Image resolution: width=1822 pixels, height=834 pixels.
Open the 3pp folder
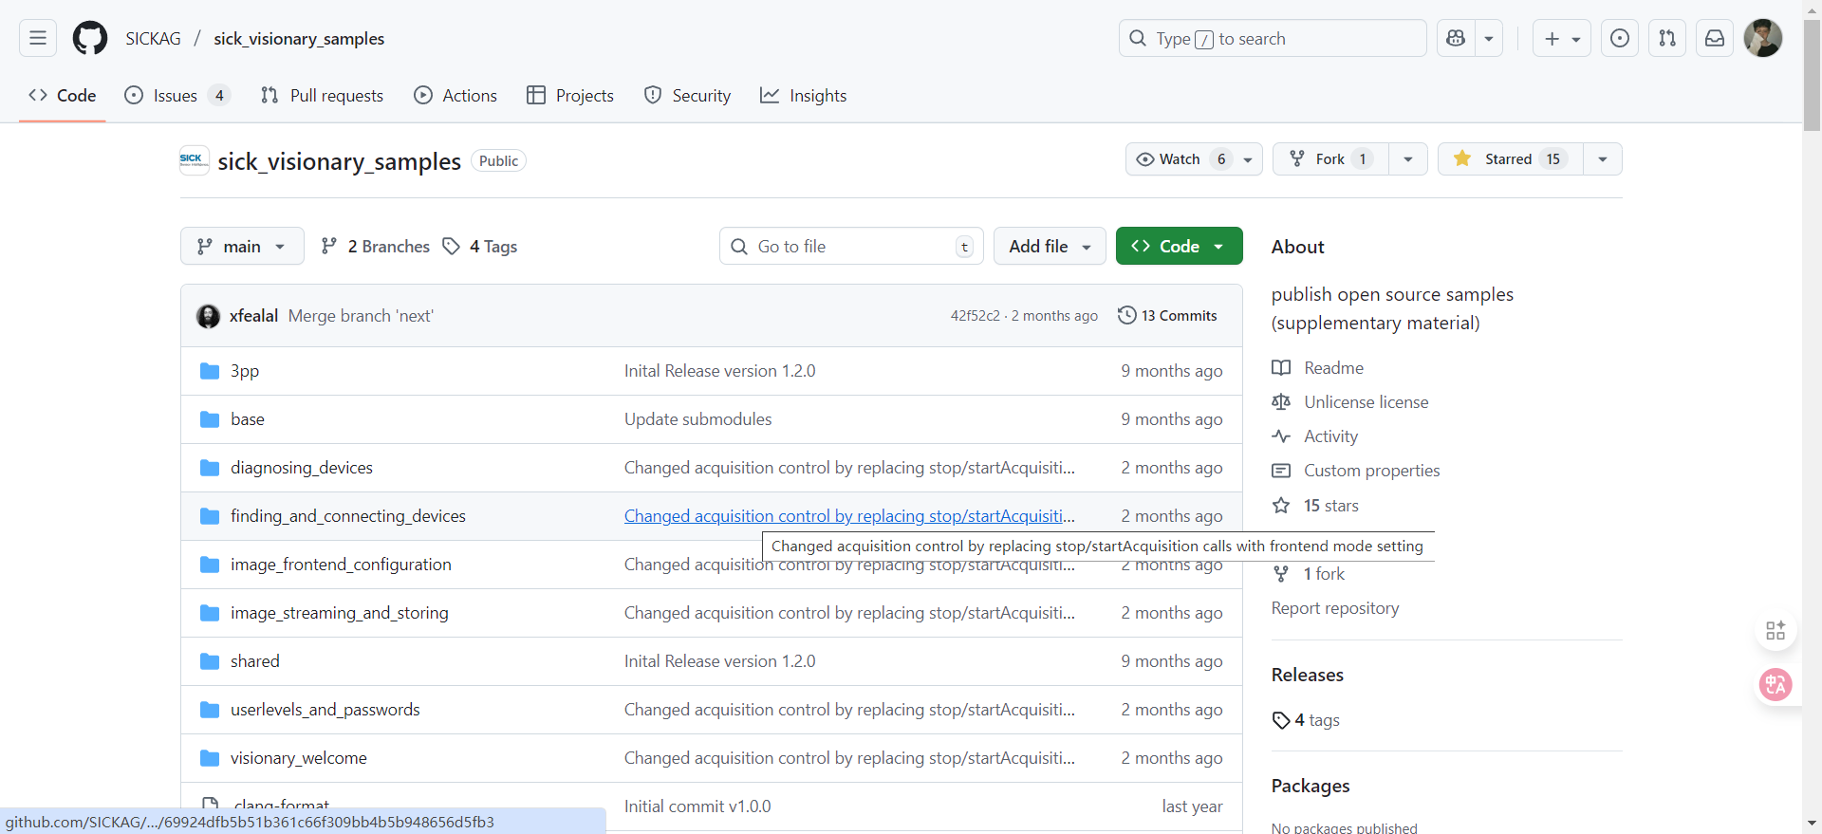click(x=245, y=371)
